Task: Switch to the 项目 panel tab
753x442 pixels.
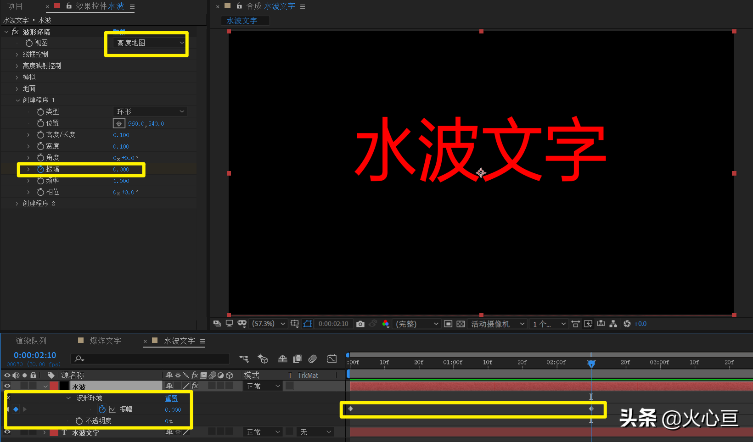Action: coord(15,6)
